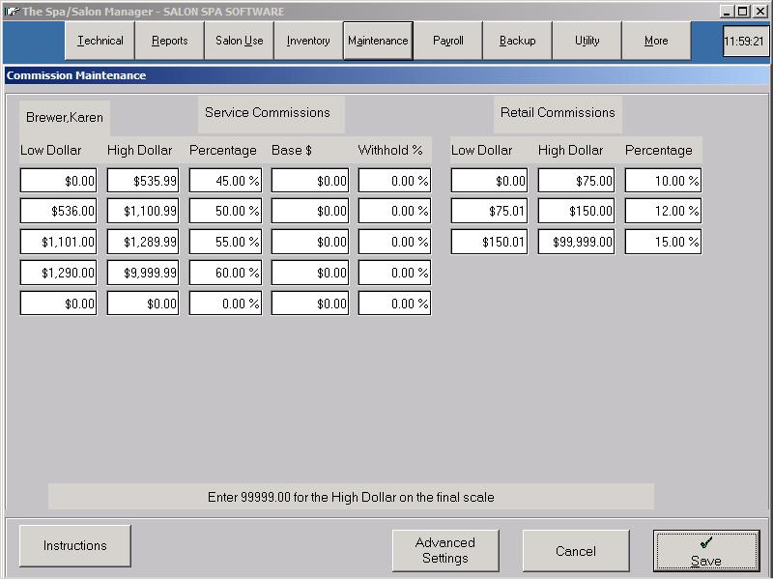The width and height of the screenshot is (773, 580).
Task: Click the Brewer,Karen employee tab
Action: coord(65,118)
